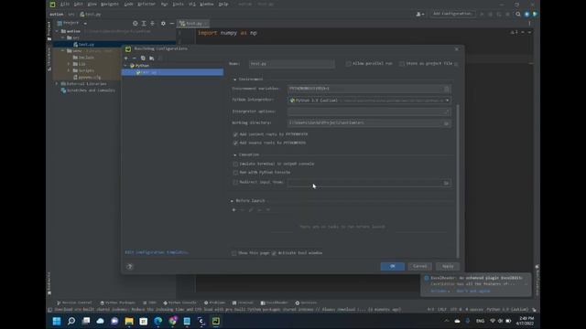Collapse the Python node in configurations tree
Viewport: 586px width, 329px height.
point(126,66)
